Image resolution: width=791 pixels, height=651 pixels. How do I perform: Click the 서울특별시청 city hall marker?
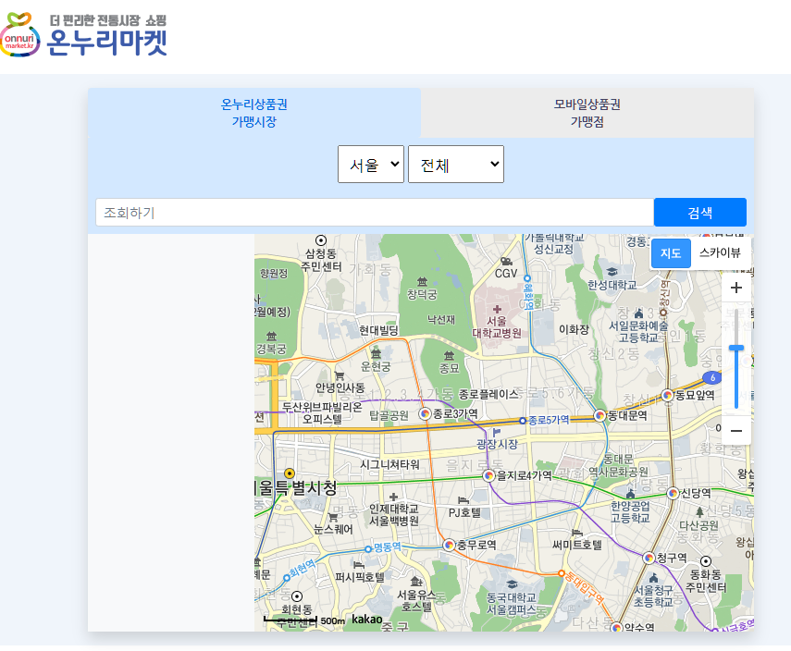(x=290, y=473)
